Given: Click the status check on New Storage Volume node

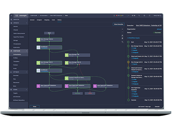Looking at the screenshot, I should [60, 40].
